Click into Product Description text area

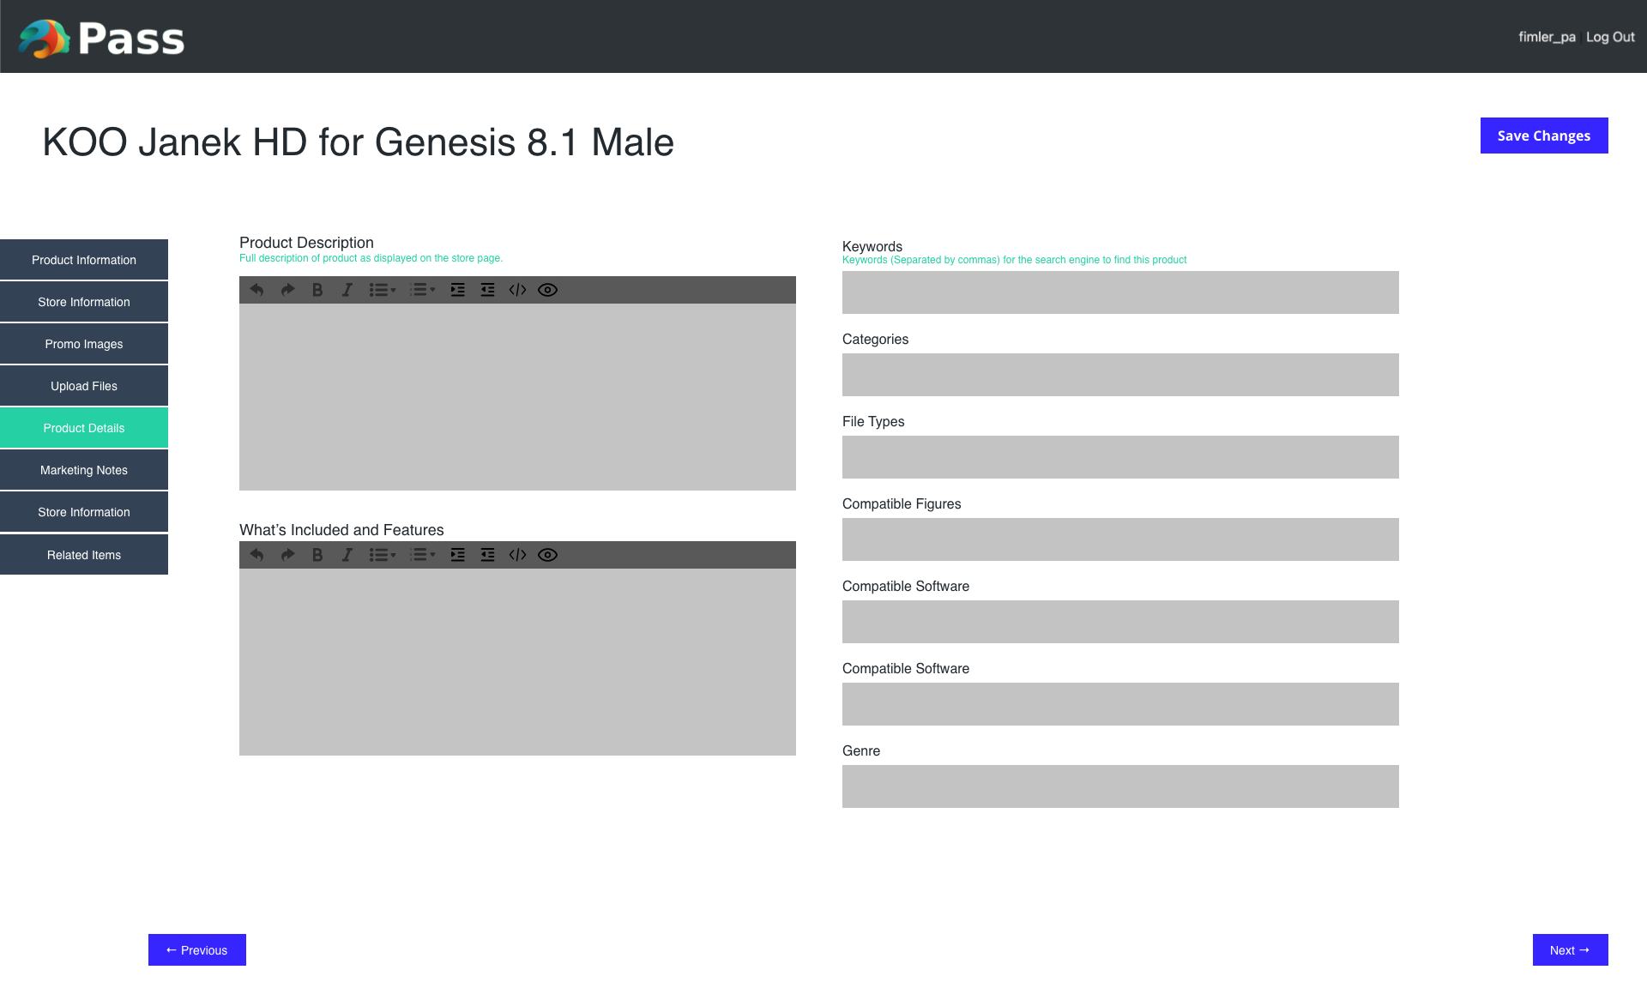click(x=517, y=397)
